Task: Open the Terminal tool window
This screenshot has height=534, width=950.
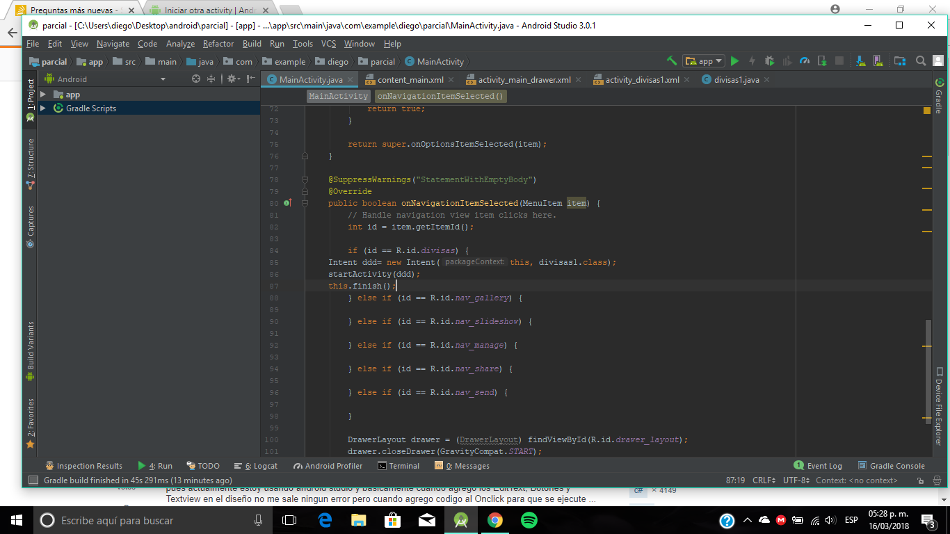Action: tap(398, 466)
